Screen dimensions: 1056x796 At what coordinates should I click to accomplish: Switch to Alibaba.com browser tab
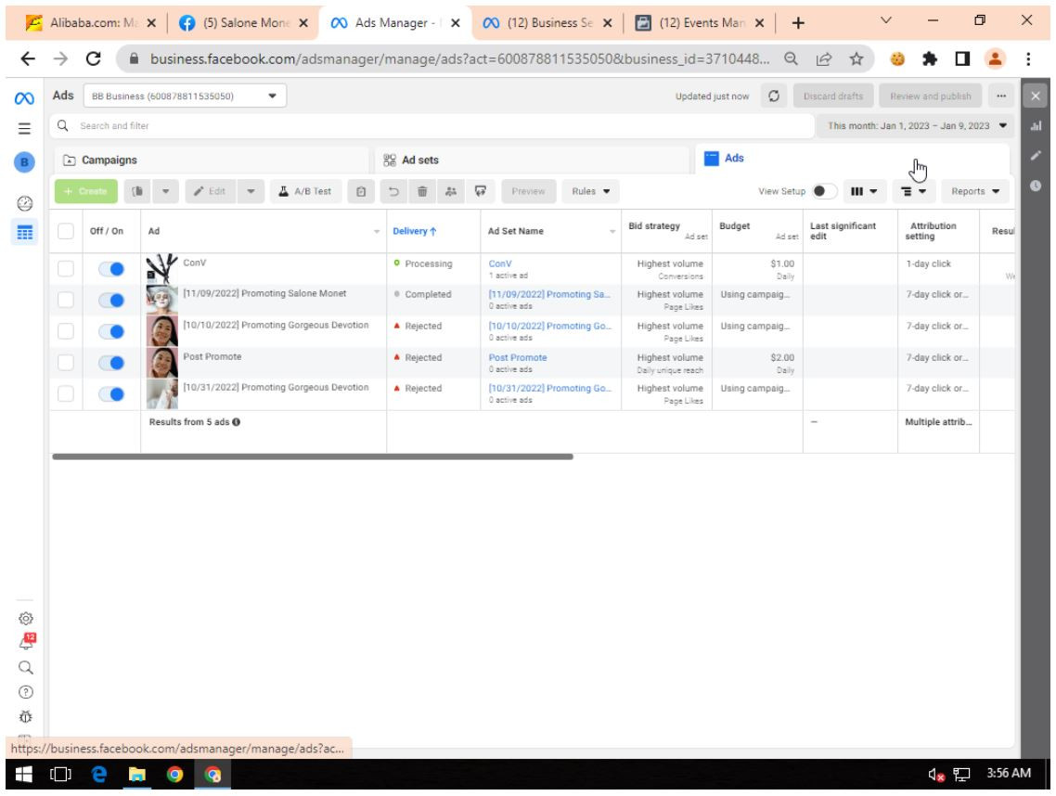pyautogui.click(x=90, y=23)
